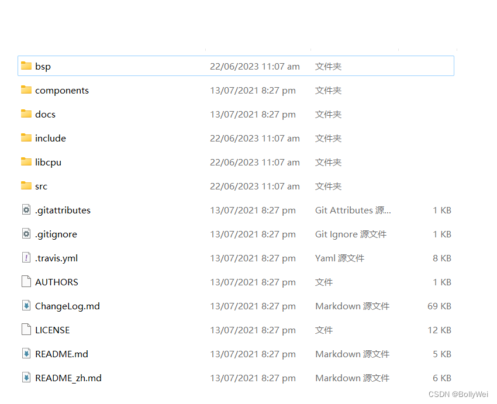Click the Markdown icon beside README_zh.md
This screenshot has width=497, height=404.
(x=26, y=378)
